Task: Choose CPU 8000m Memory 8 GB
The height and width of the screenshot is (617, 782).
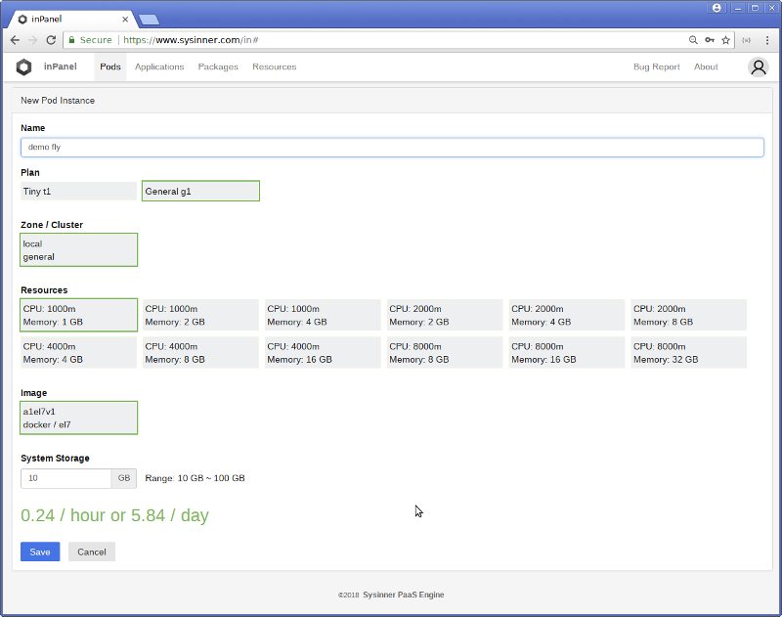Action: [x=445, y=353]
